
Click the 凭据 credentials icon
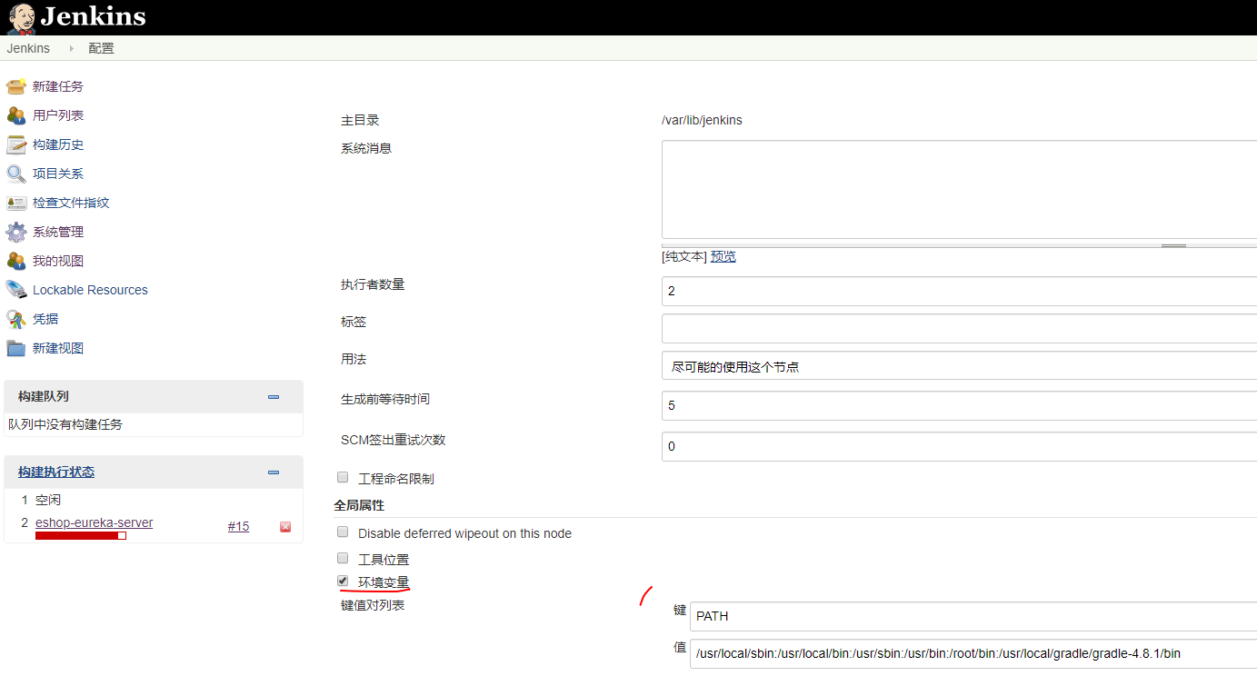[x=16, y=319]
